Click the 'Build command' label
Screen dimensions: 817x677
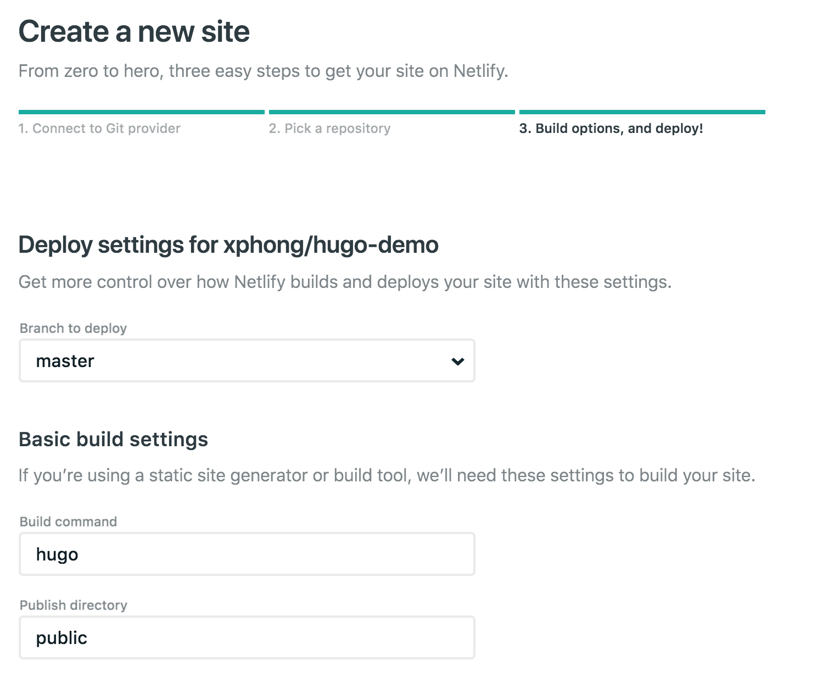[x=68, y=522]
